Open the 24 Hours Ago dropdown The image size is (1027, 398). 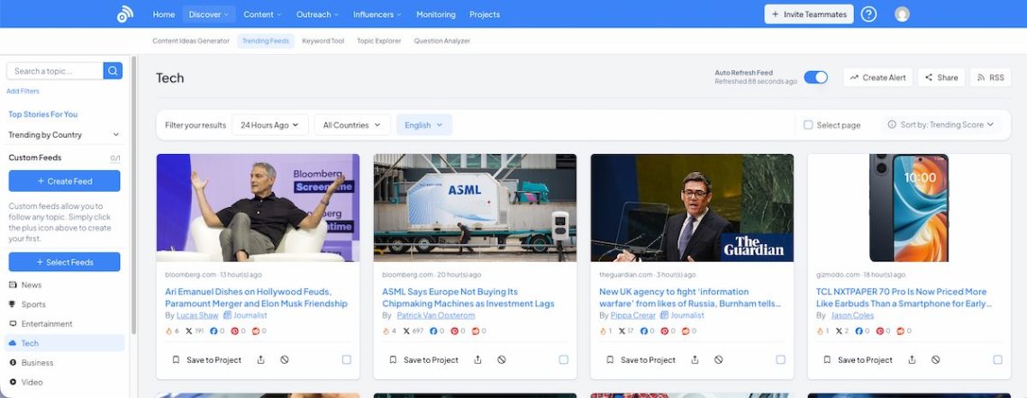coord(270,124)
